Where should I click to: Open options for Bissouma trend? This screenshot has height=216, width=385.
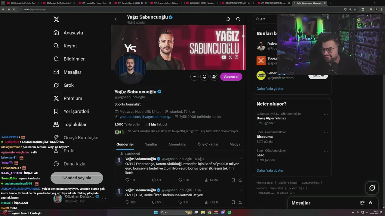tap(326, 133)
